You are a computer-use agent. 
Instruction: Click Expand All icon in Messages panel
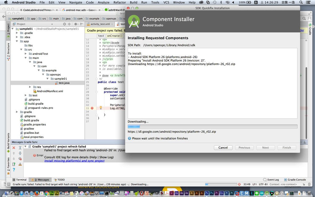coord(20,148)
